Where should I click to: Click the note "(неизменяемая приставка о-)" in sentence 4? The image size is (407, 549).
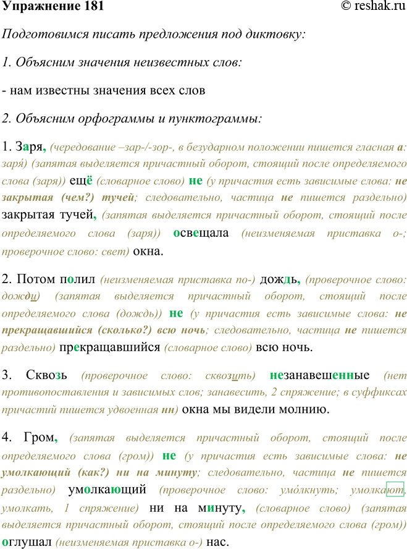[x=129, y=542]
